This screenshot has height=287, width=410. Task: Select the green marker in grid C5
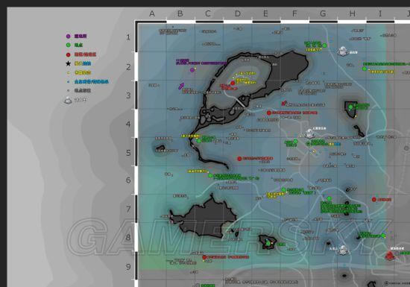199,141
